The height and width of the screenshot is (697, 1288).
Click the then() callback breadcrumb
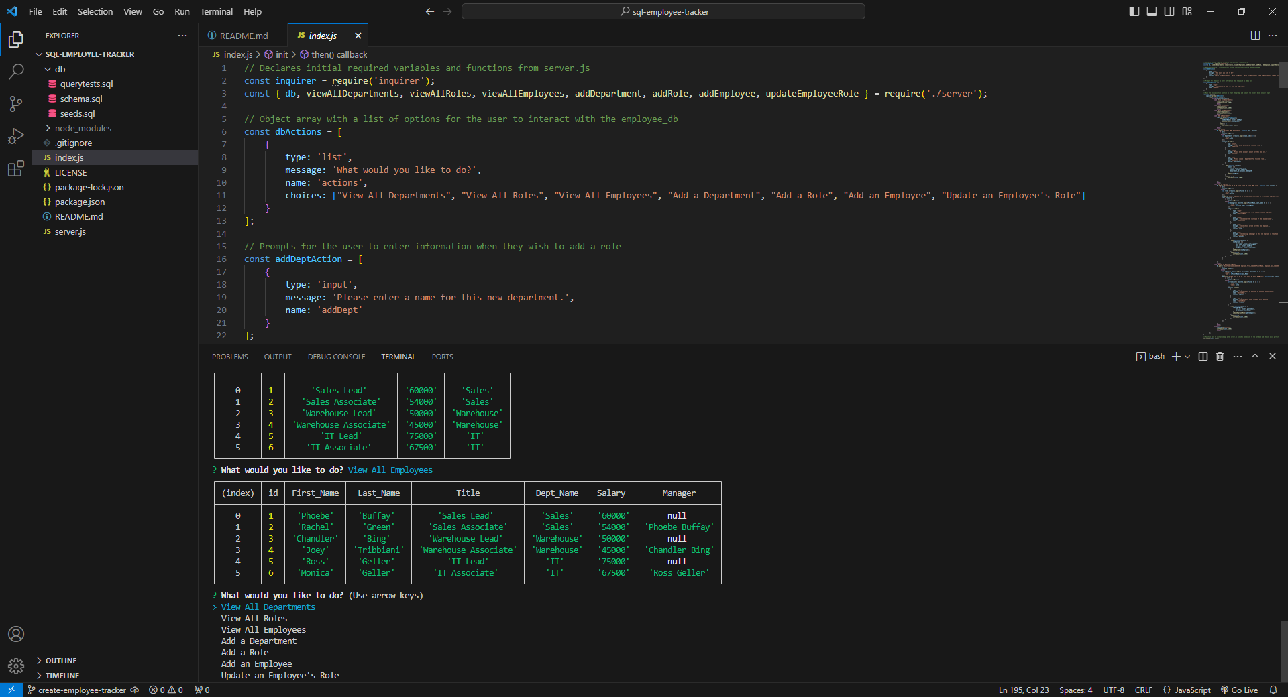[333, 54]
